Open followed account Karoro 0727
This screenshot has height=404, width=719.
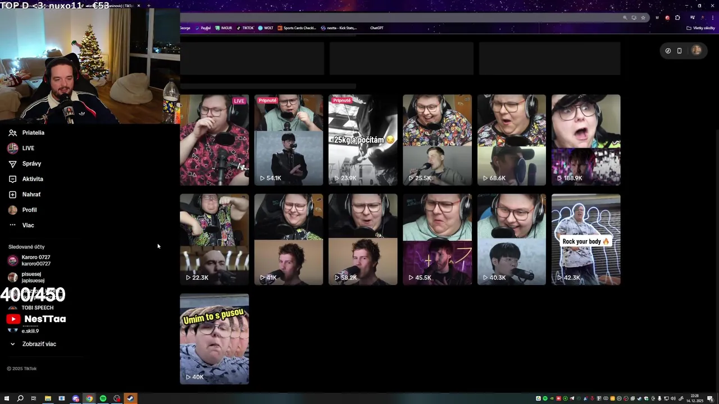(x=36, y=260)
